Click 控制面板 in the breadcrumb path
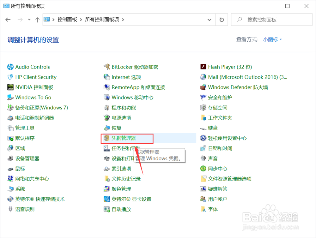This screenshot has height=238, width=316. (67, 20)
